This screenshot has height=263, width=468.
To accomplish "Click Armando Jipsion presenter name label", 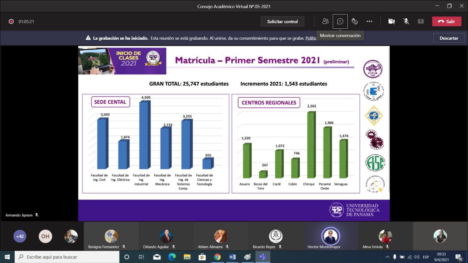I will click(19, 215).
